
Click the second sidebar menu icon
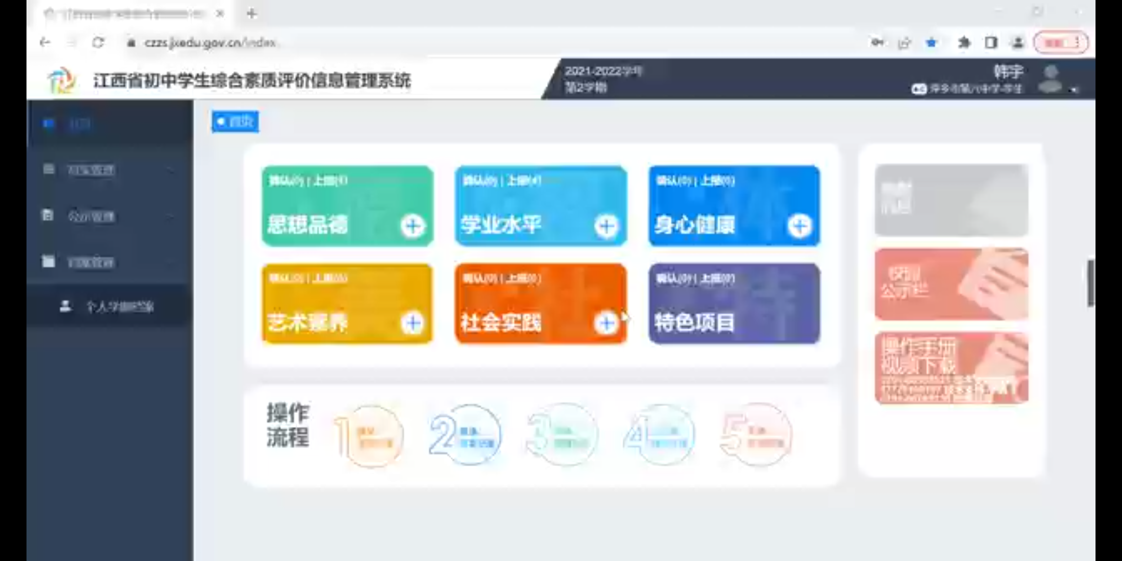[48, 169]
